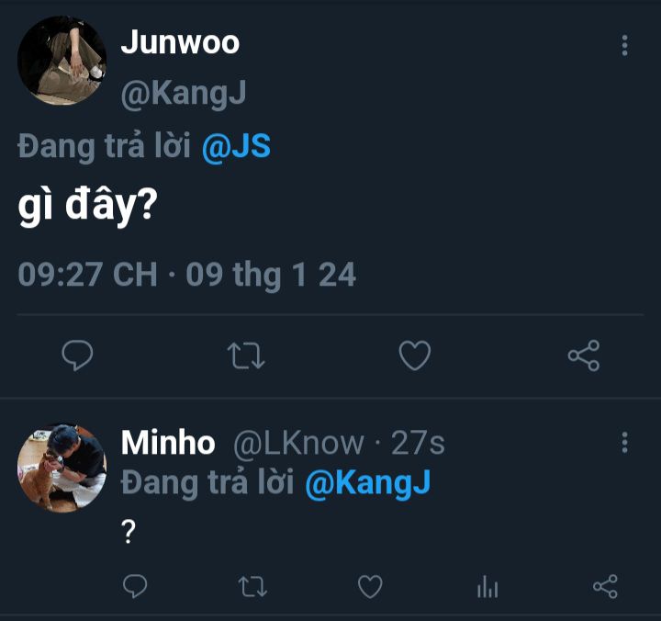Viewport: 661px width, 621px height.
Task: Open the @KangJ mention in Minho's reply
Action: click(366, 482)
